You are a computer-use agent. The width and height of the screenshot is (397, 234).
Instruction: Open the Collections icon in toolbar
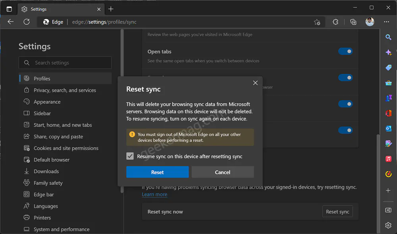point(353,22)
